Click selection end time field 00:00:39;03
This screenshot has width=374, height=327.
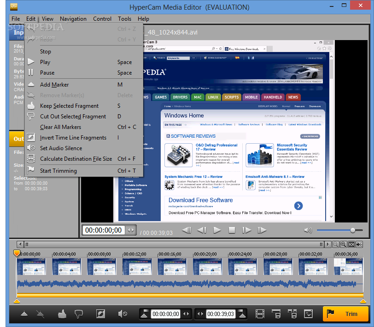[x=221, y=314]
